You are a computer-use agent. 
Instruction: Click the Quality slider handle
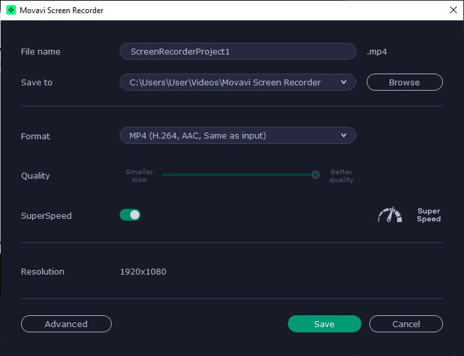[x=315, y=175]
